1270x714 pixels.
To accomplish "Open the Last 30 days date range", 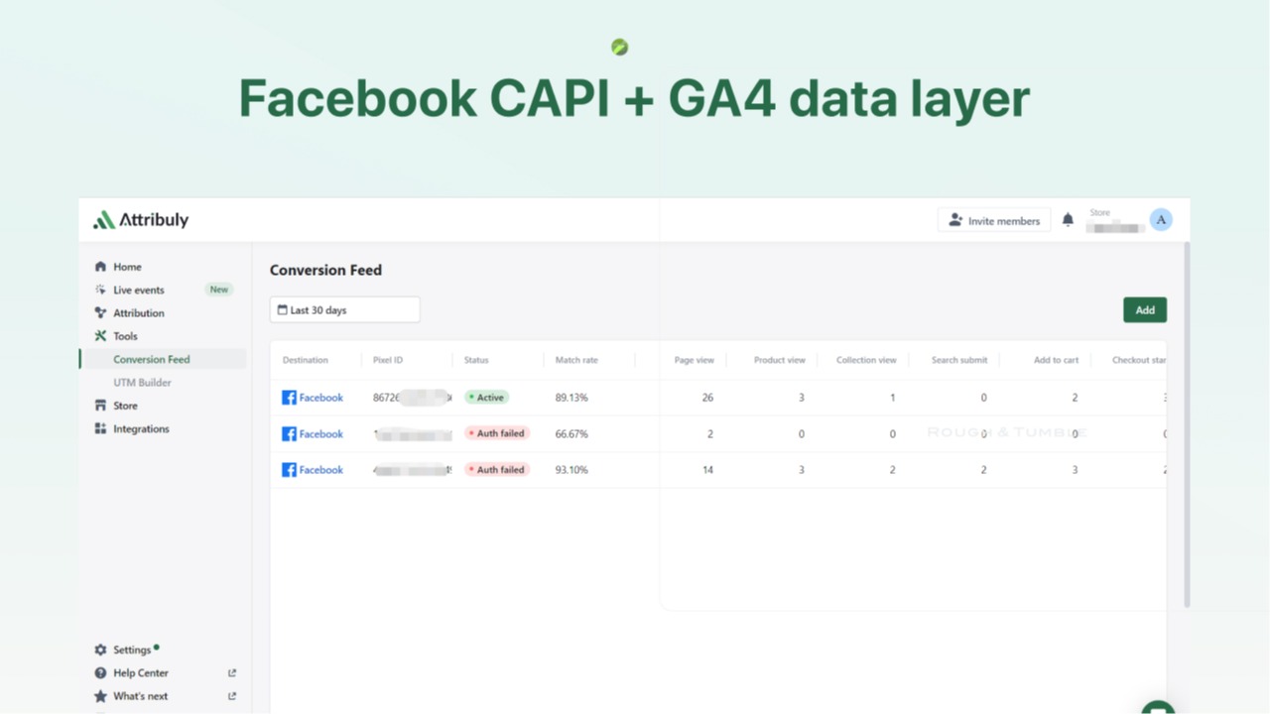I will (344, 309).
